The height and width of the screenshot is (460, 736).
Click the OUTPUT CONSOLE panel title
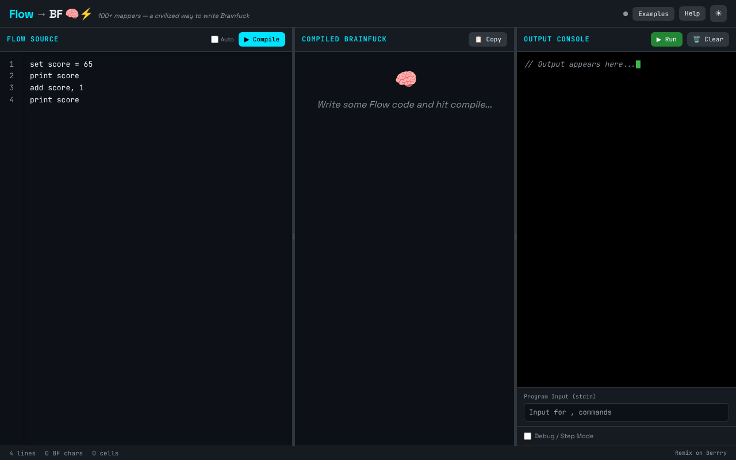click(x=557, y=39)
